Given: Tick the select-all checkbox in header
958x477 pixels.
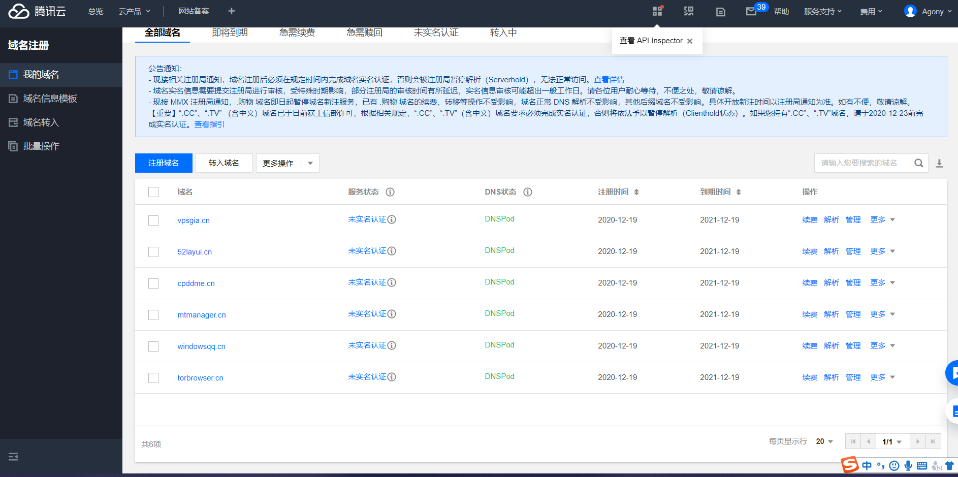Looking at the screenshot, I should 153,192.
